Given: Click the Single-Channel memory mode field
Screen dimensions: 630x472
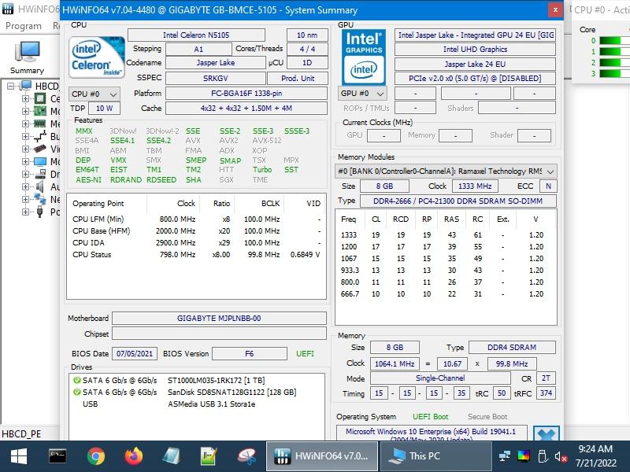Looking at the screenshot, I should point(440,378).
